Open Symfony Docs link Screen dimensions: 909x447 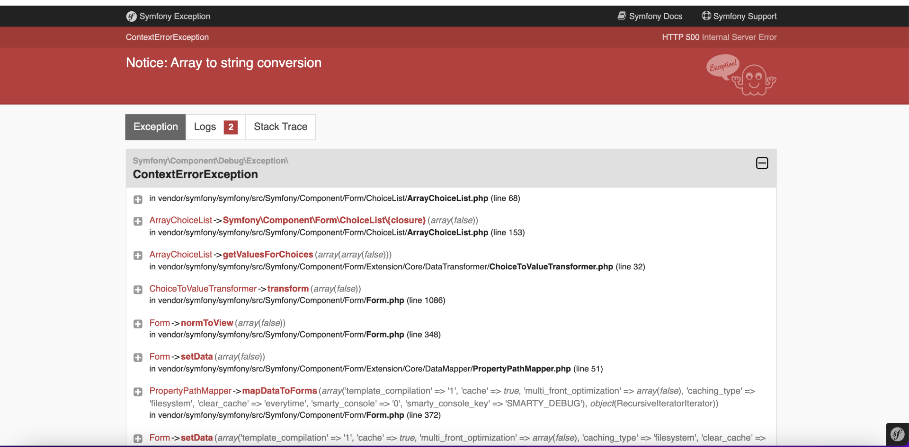(x=650, y=16)
